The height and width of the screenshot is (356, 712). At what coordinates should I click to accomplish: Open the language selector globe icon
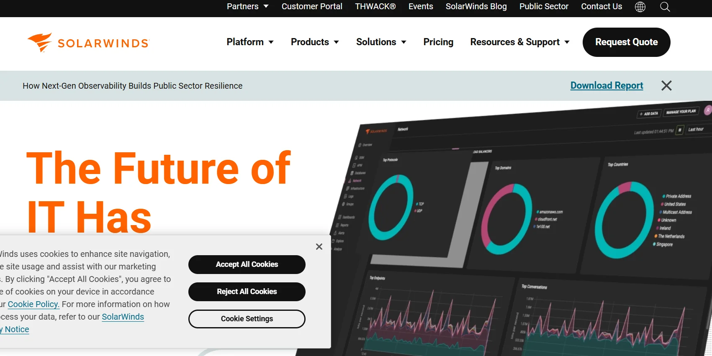point(640,7)
